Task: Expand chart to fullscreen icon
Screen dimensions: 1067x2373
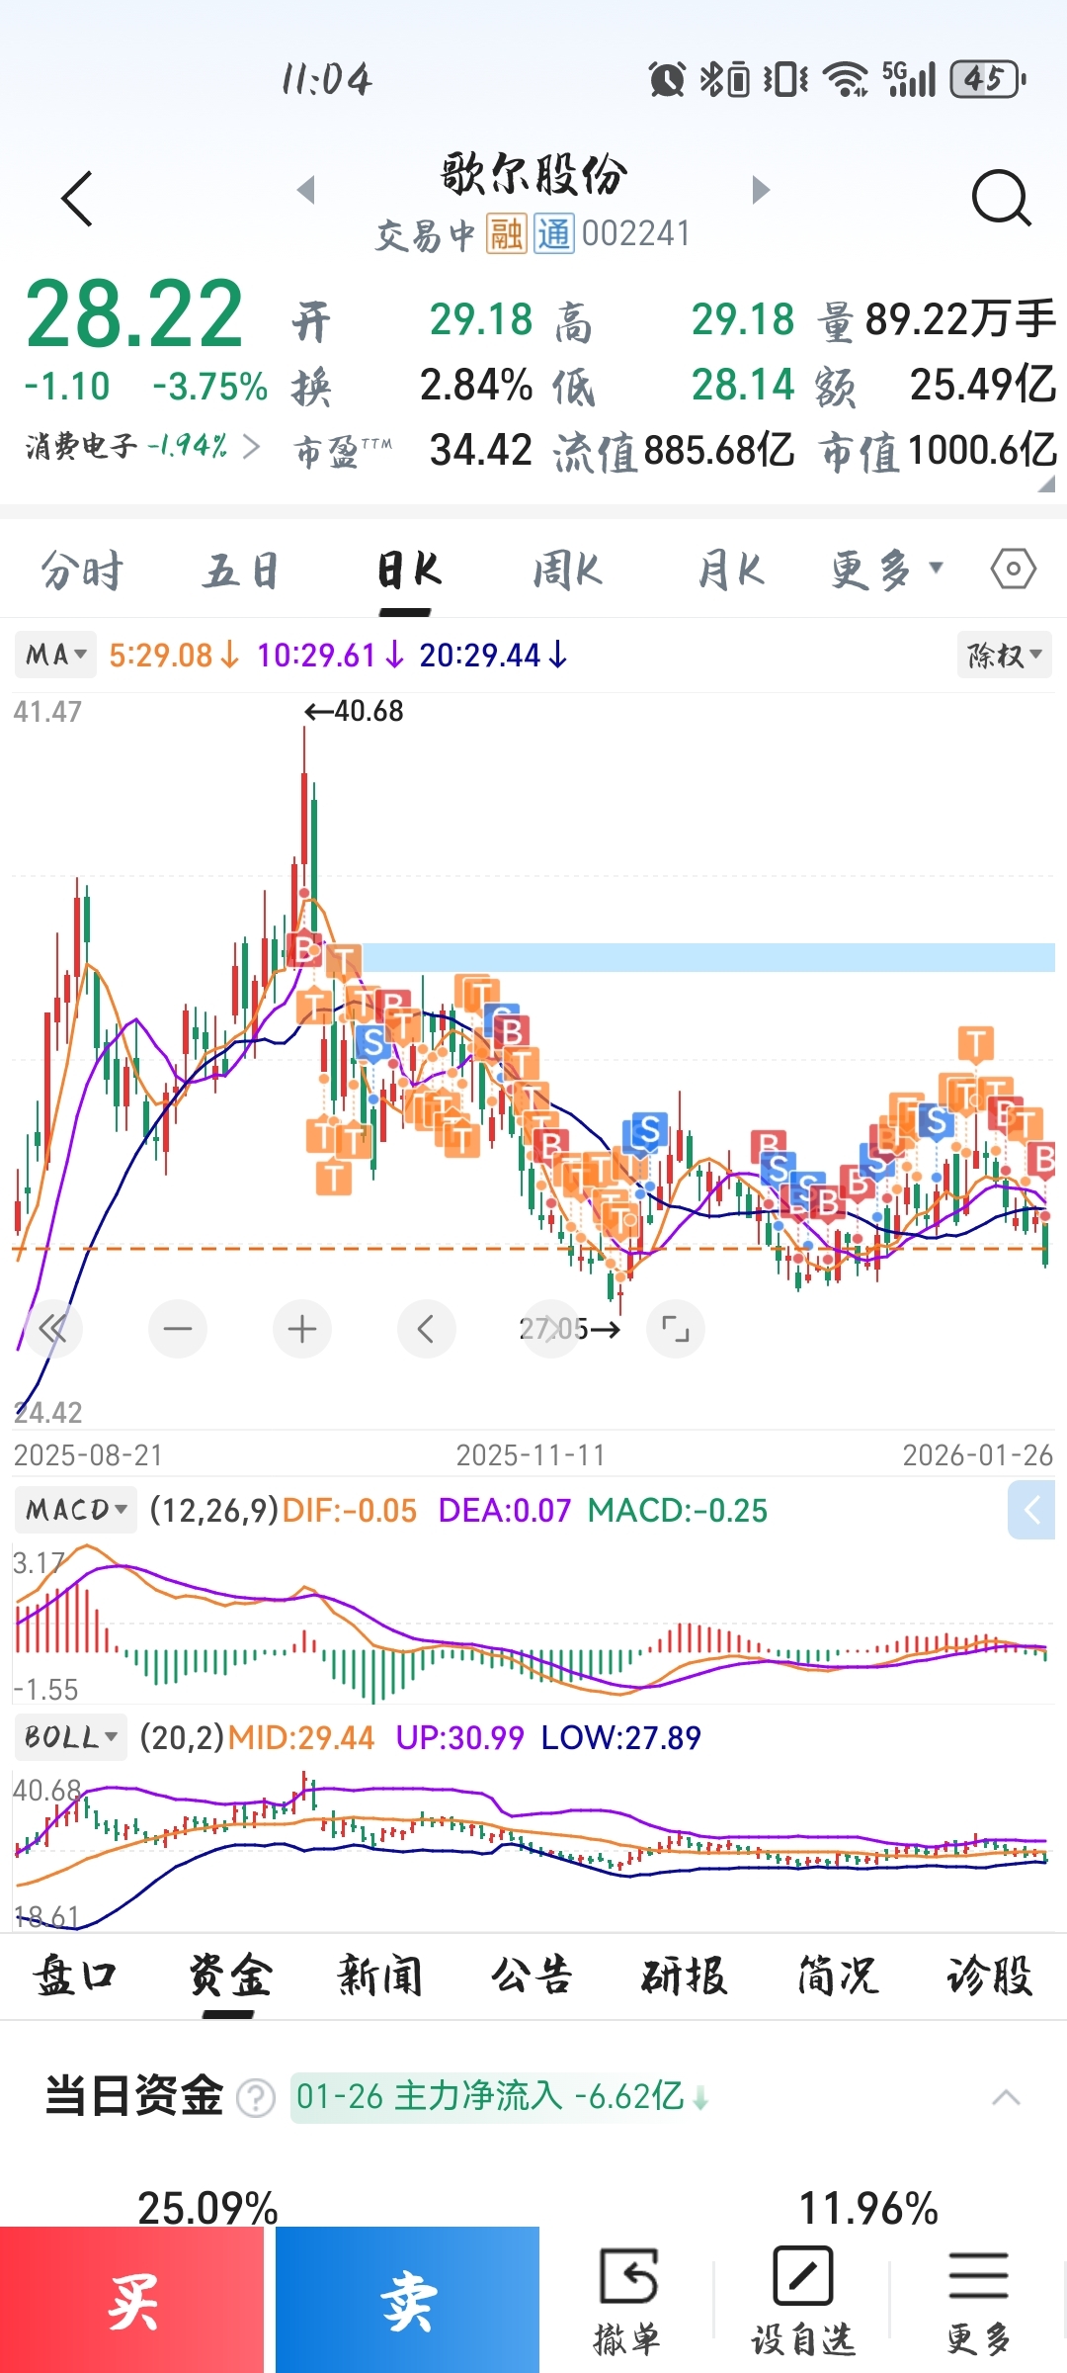Action: [x=676, y=1329]
